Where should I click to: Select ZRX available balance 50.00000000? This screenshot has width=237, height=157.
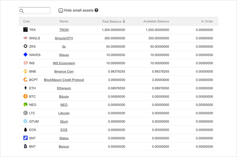pos(160,47)
